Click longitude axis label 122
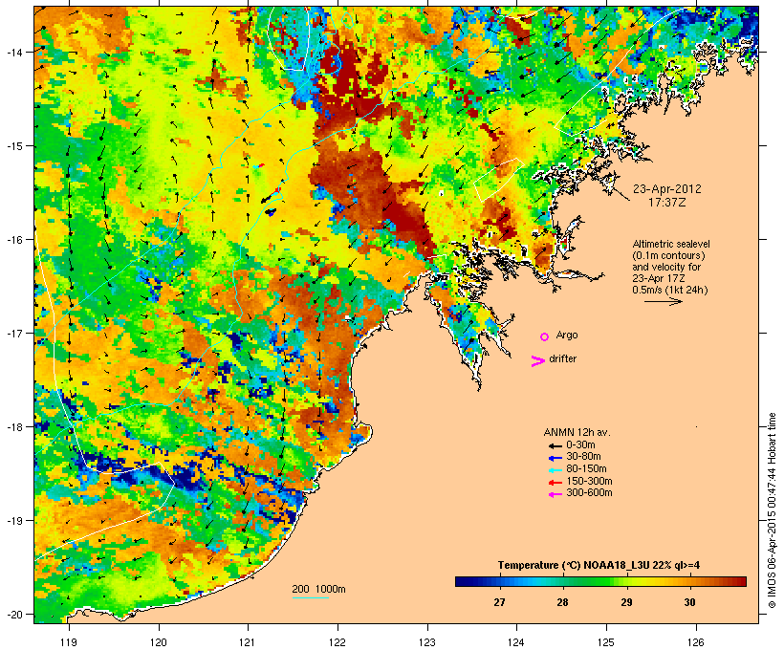 [338, 642]
